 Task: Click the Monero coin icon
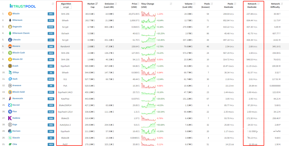[10, 47]
